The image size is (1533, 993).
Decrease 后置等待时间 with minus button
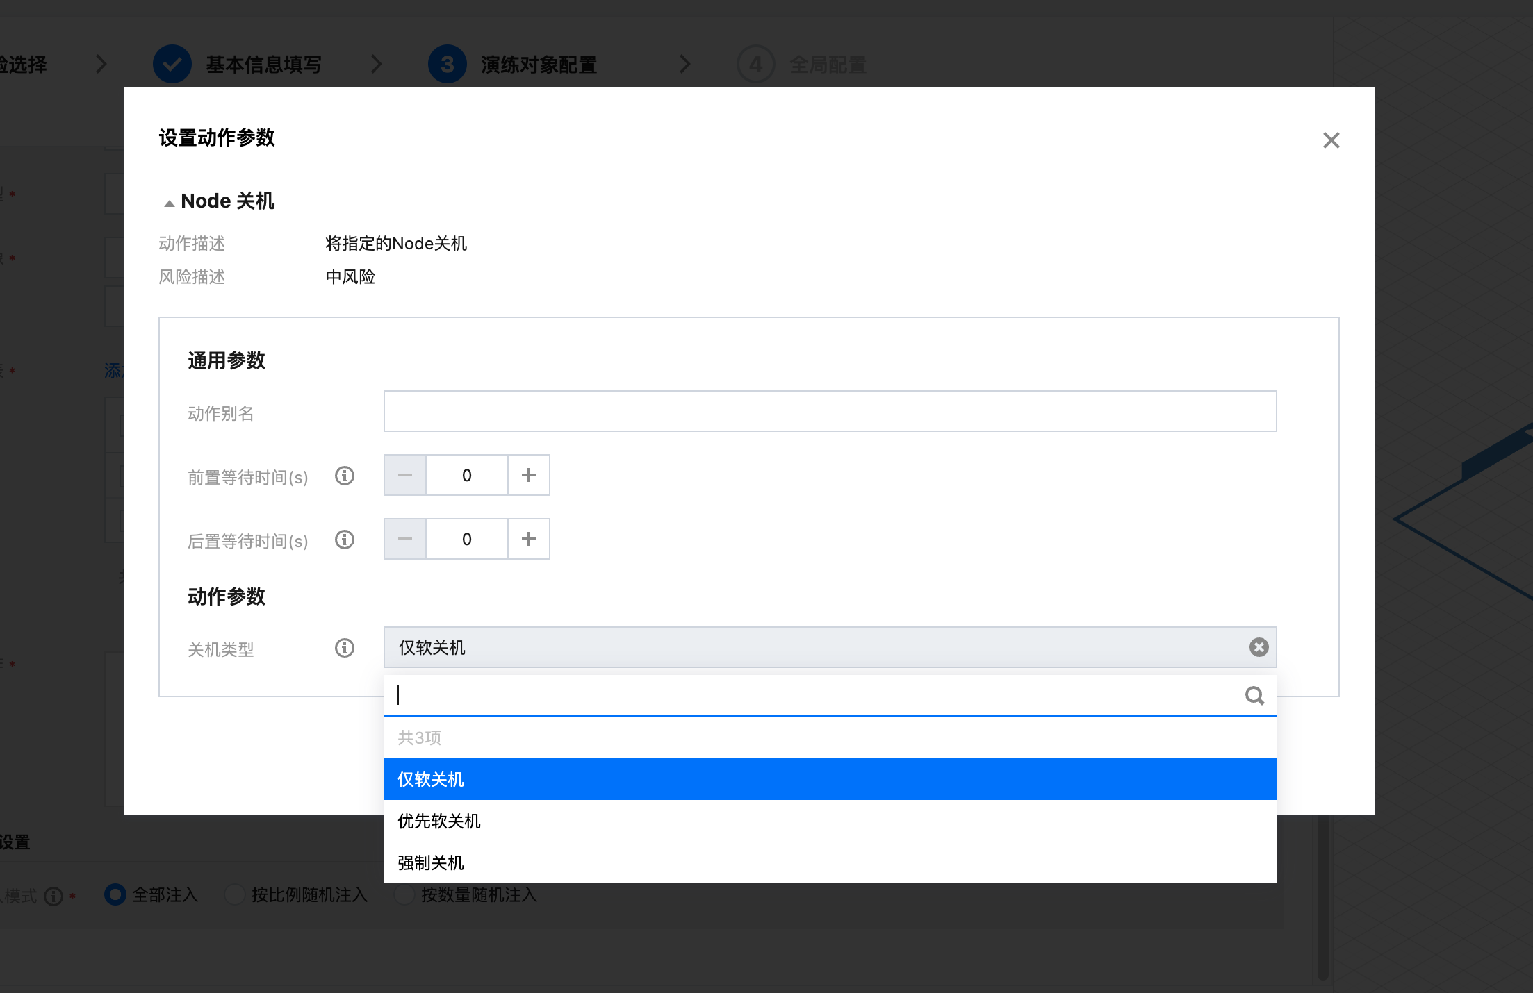pos(405,540)
